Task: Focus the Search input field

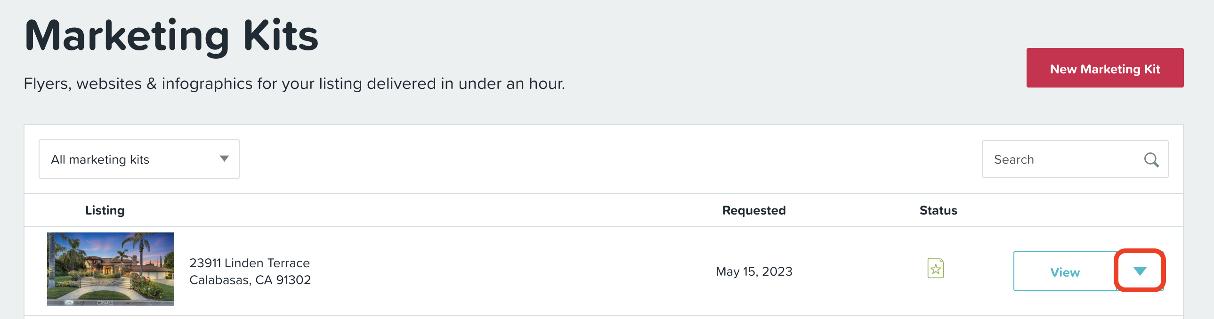Action: pos(1075,159)
